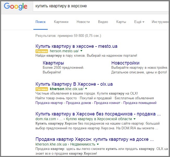Click the Продажа квартир sitelink
This screenshot has height=157, width=170.
[49, 103]
